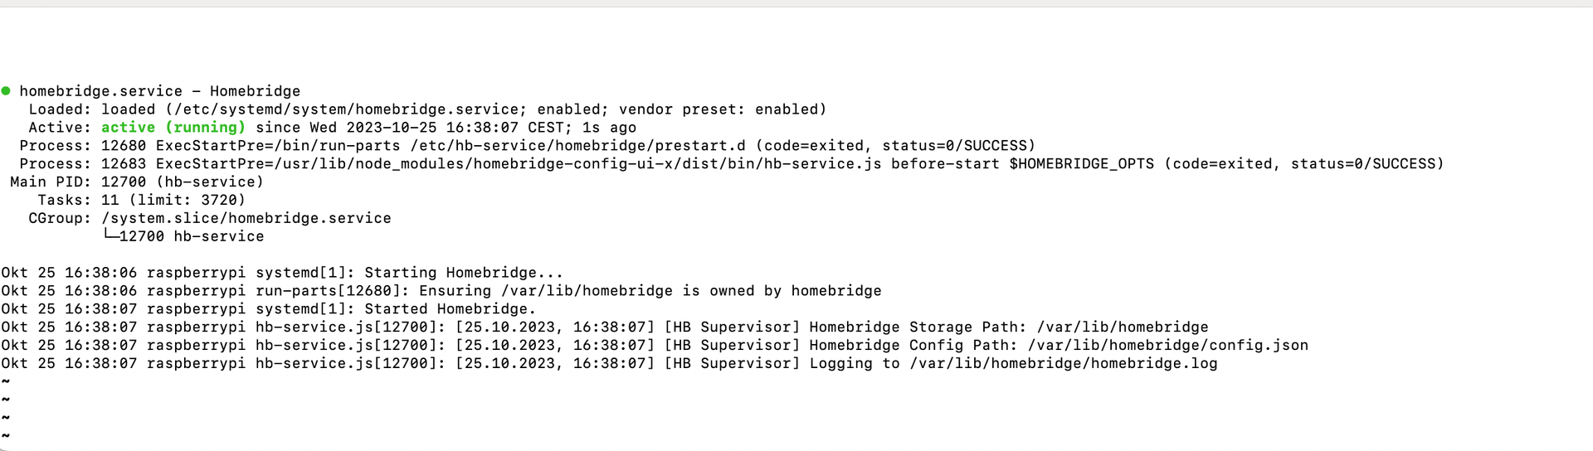Click the "Tasks: 11 (limit: 3720)" line
The width and height of the screenshot is (1593, 451).
pos(141,200)
